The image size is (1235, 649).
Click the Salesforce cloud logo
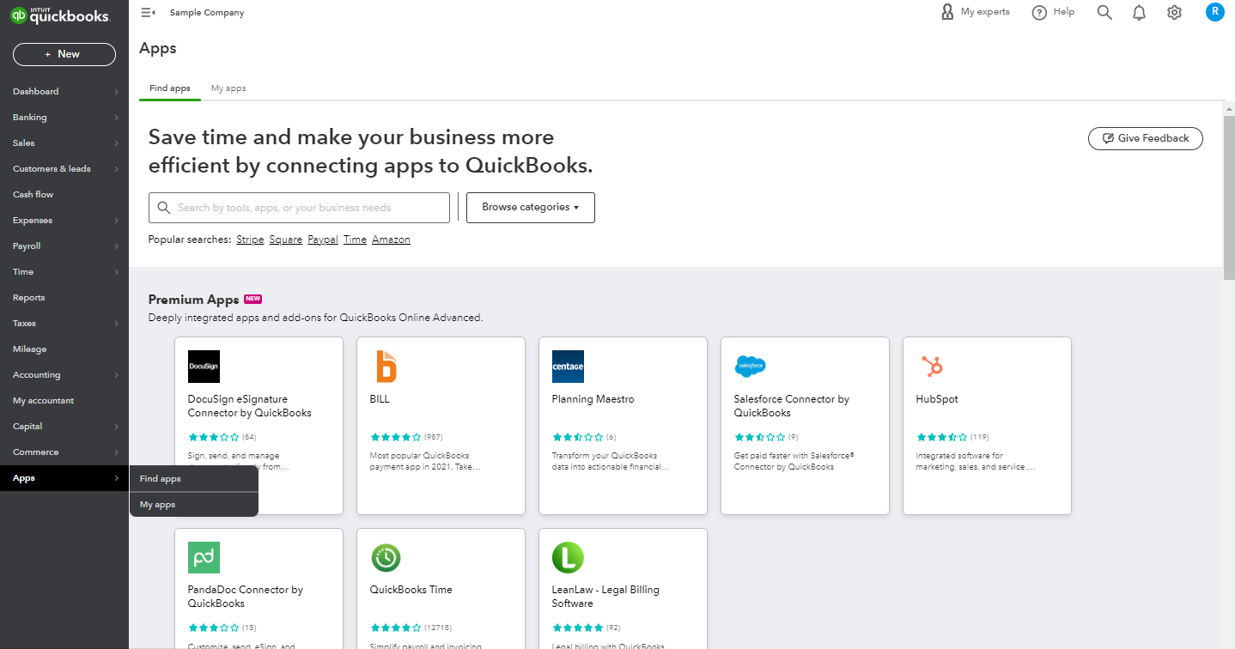point(750,367)
